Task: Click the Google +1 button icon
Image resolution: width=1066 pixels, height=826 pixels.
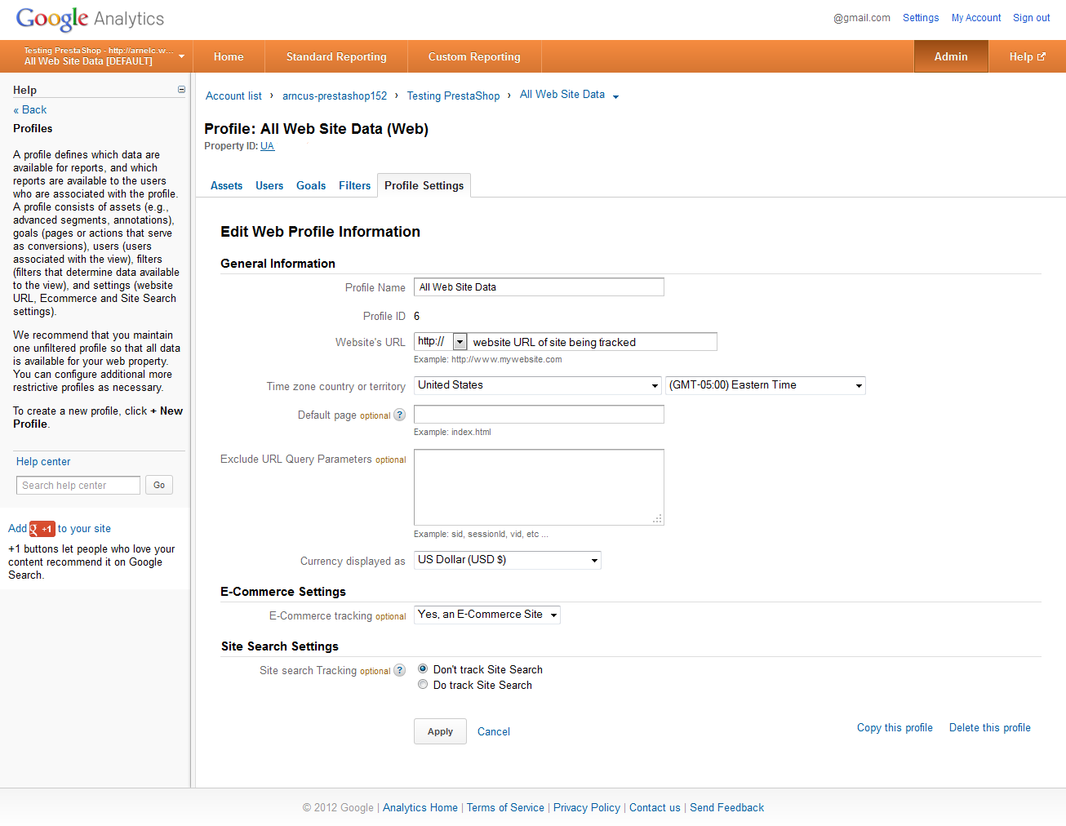Action: 42,529
